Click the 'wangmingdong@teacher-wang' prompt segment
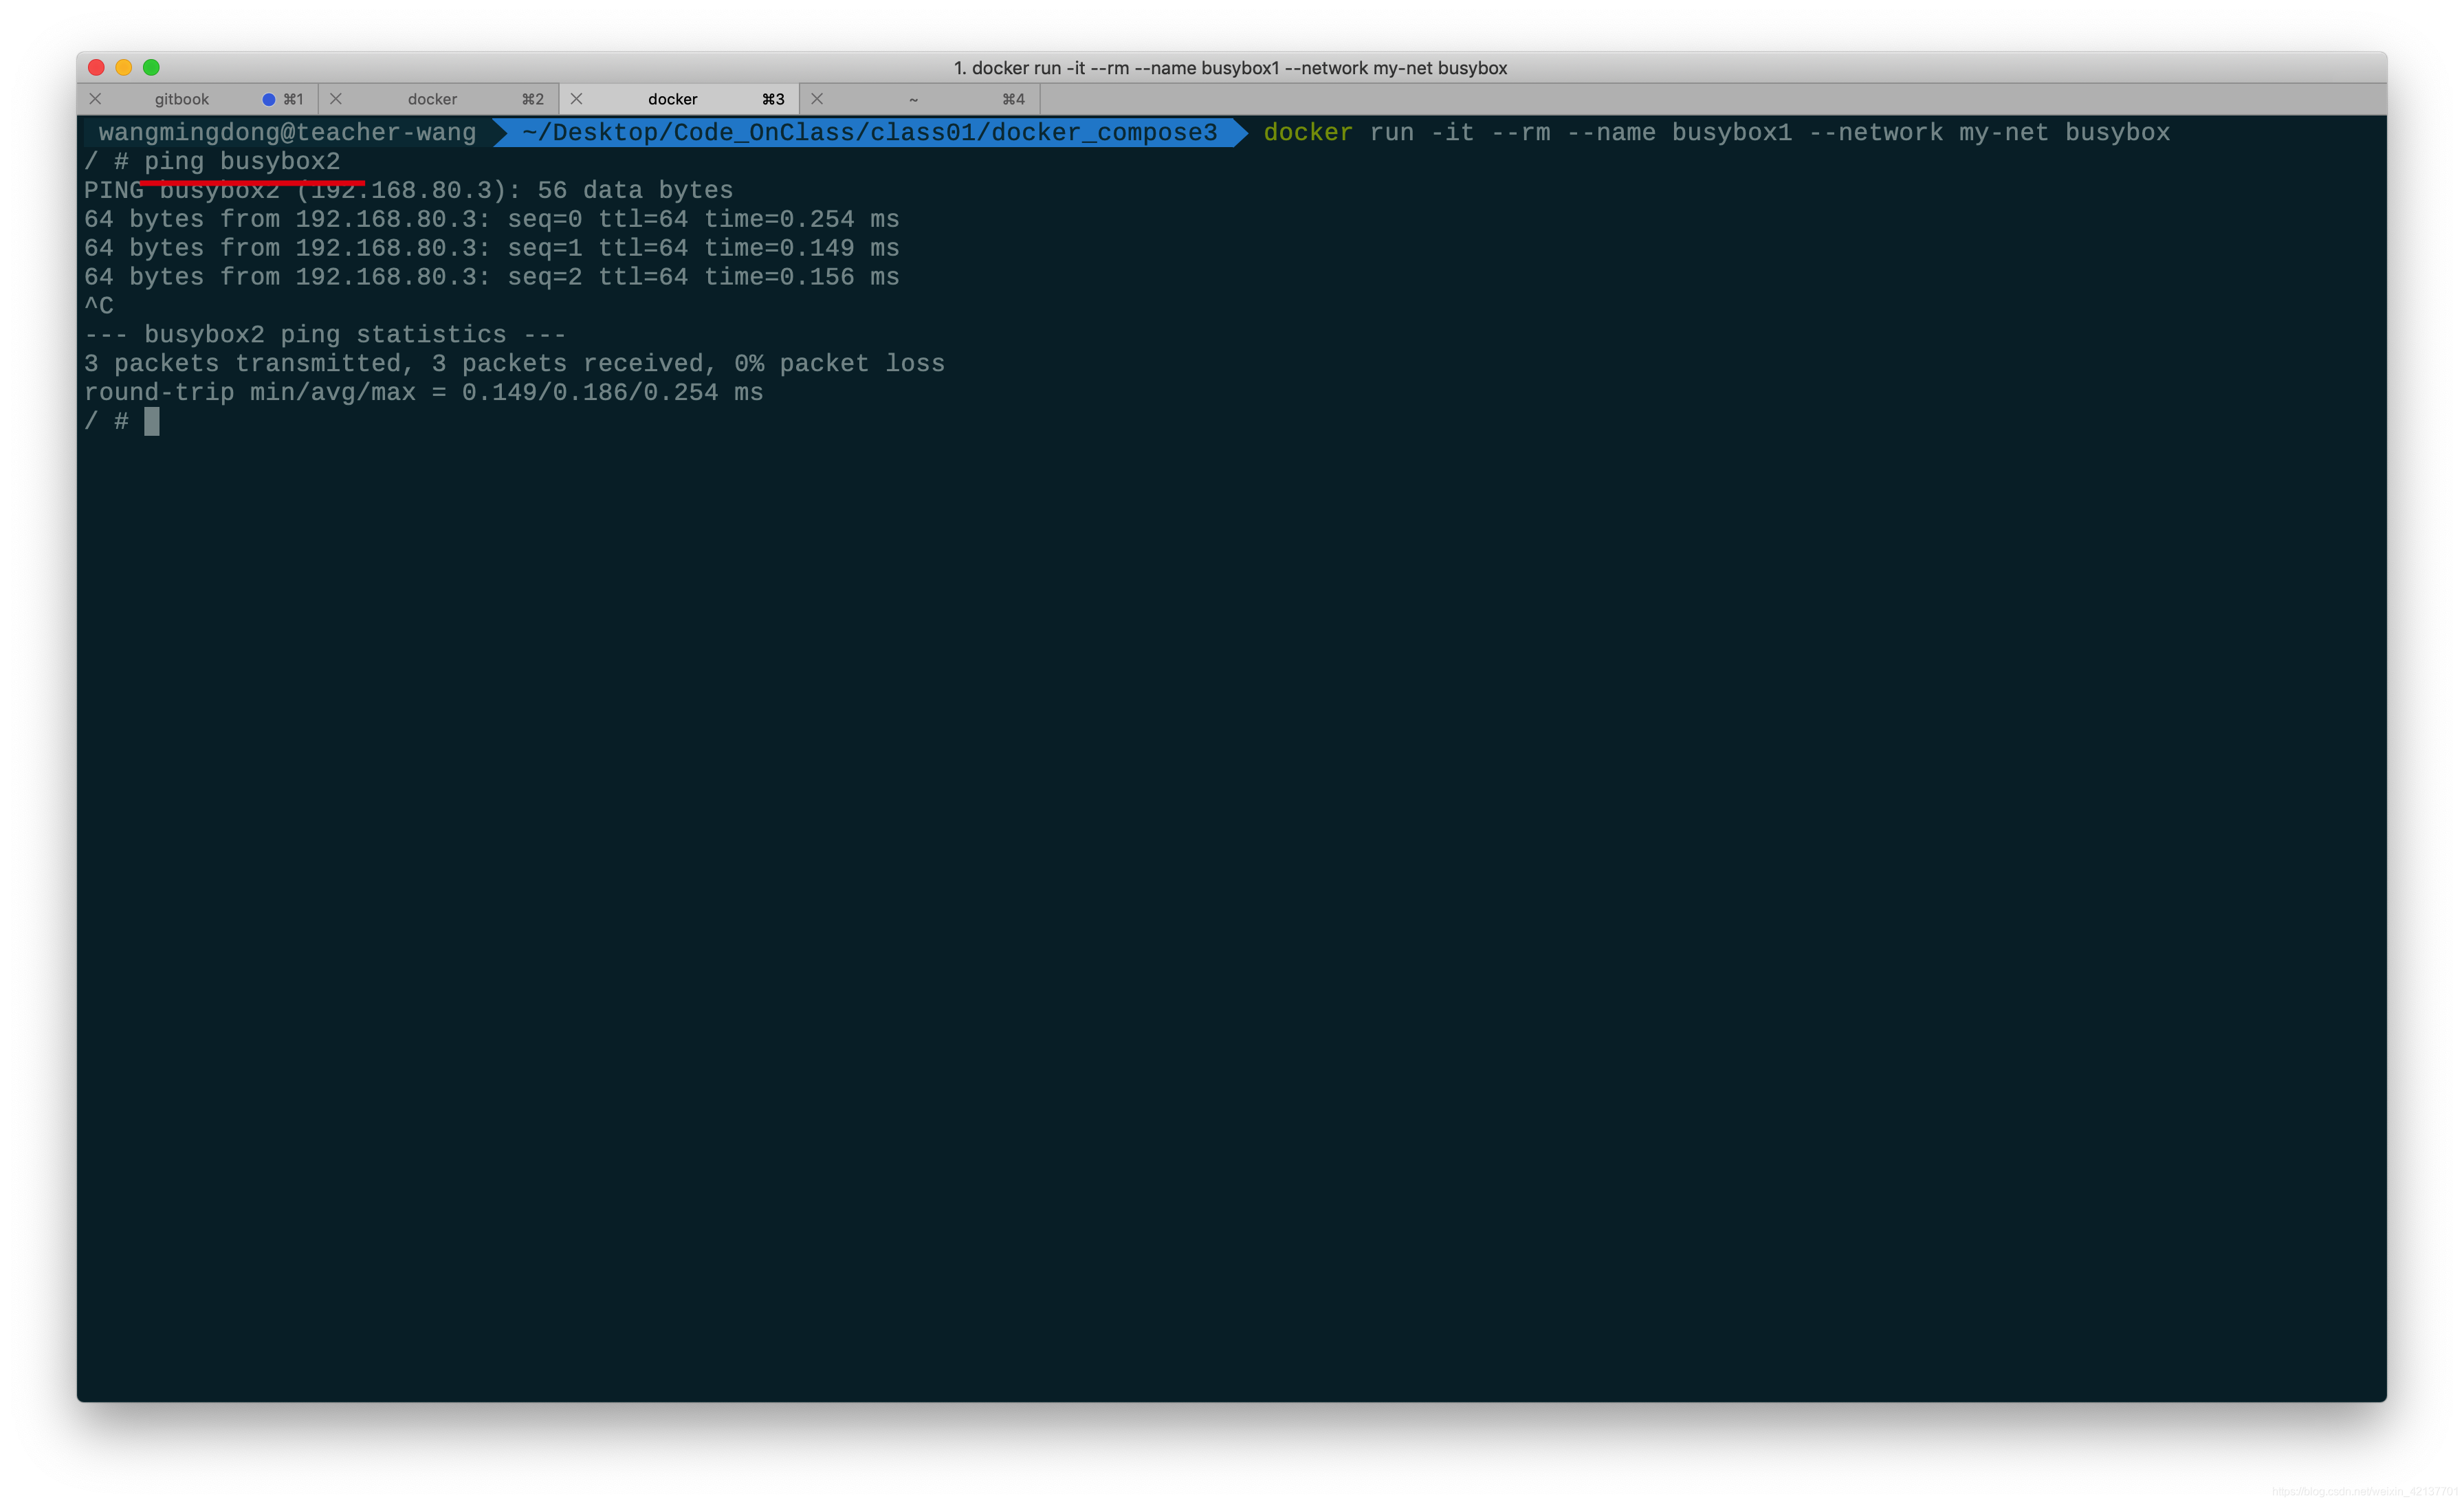The height and width of the screenshot is (1504, 2464). [287, 132]
